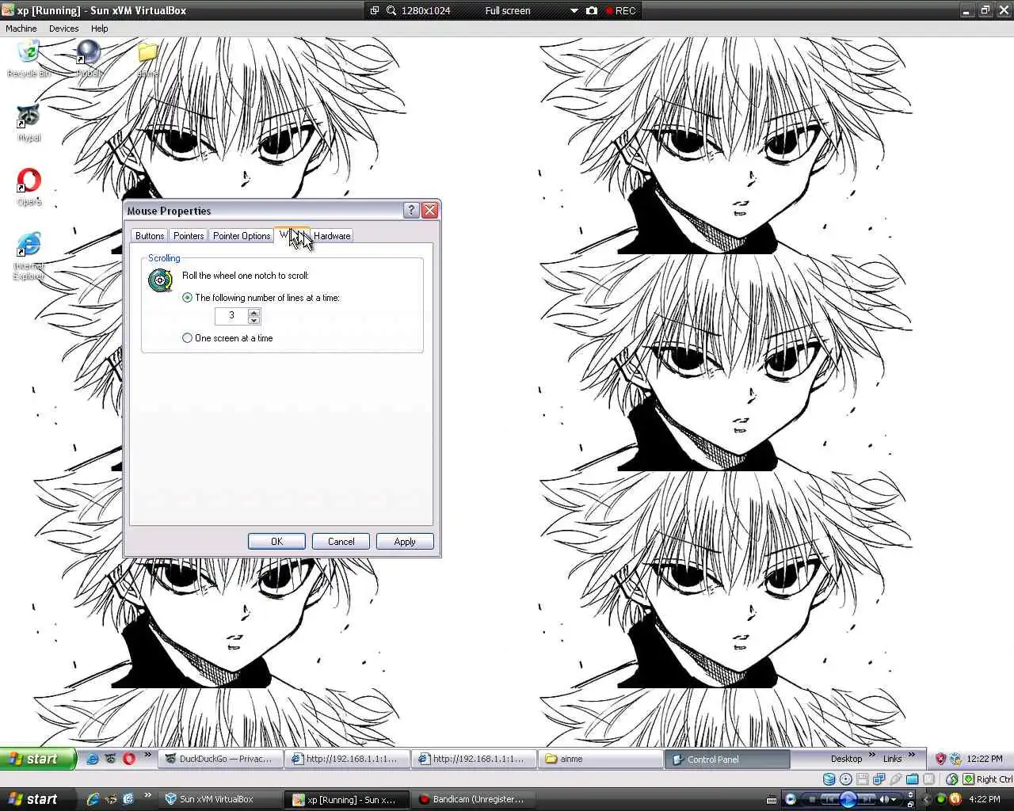Expand guest quick launch overflow chevron
This screenshot has width=1014, height=811.
point(147,756)
